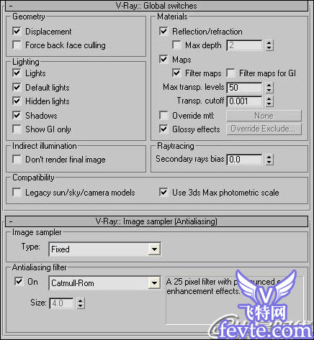Screen dimensions: 314x340
Task: Click the Override Exclude button
Action: (x=264, y=129)
